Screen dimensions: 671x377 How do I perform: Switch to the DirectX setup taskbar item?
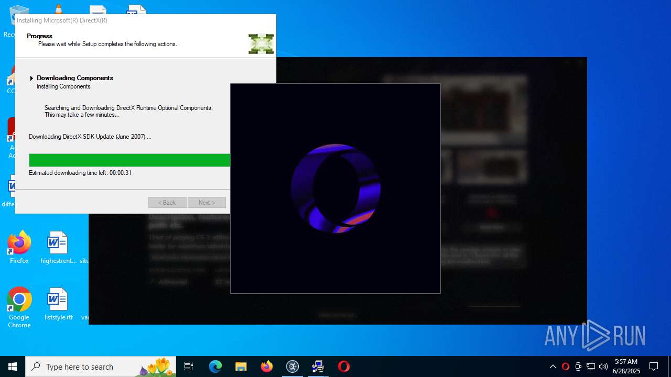pos(318,367)
